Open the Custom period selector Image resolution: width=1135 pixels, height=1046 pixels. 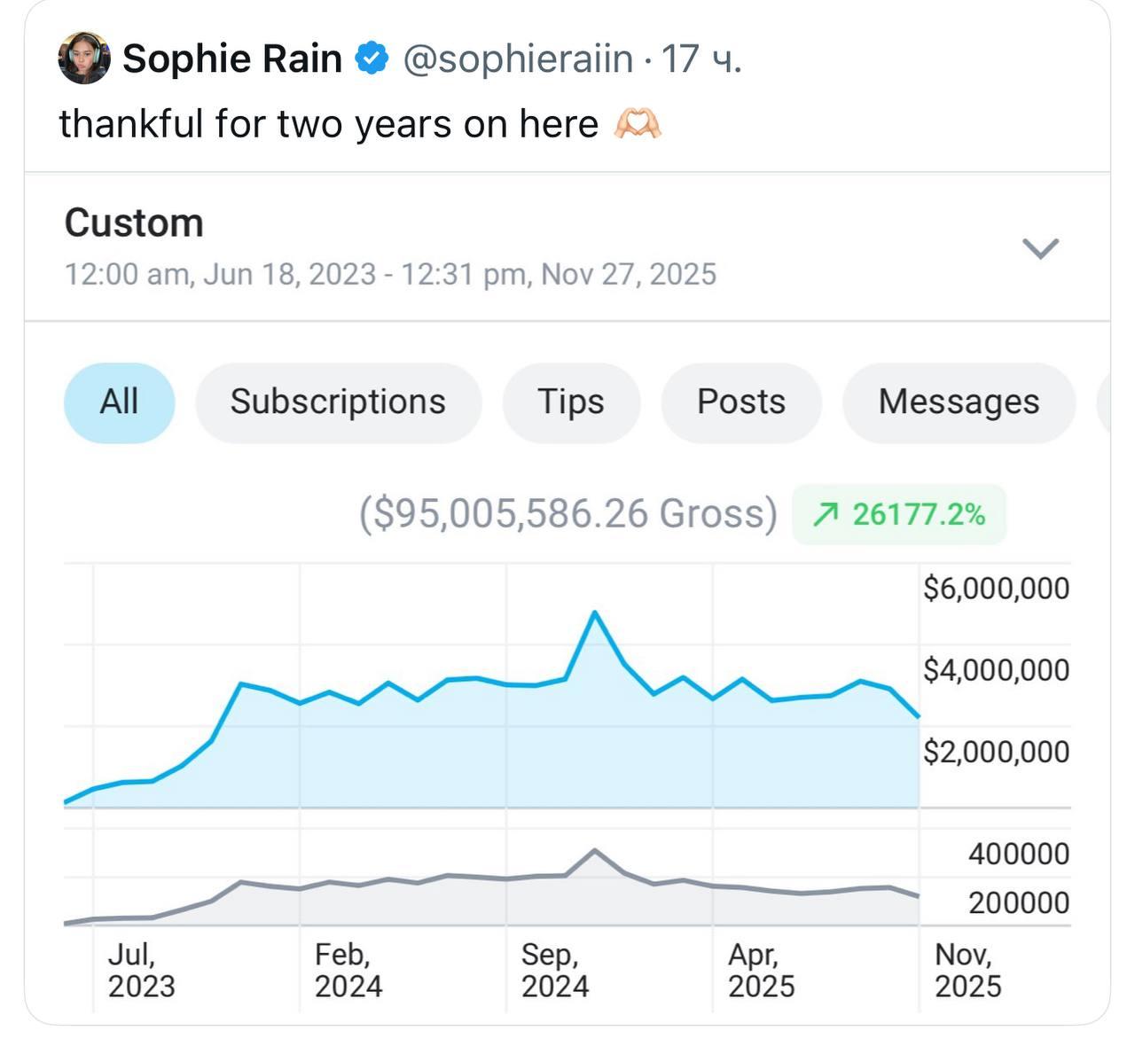(134, 223)
